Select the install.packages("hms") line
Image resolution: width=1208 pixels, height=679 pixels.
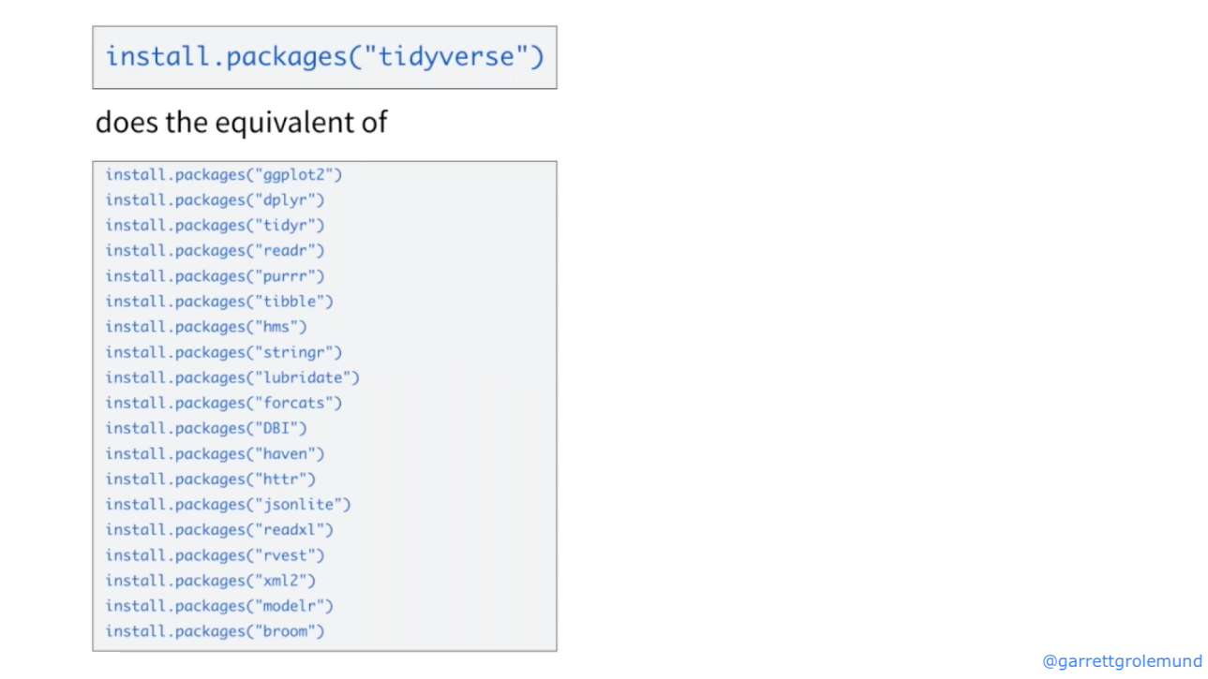click(206, 327)
